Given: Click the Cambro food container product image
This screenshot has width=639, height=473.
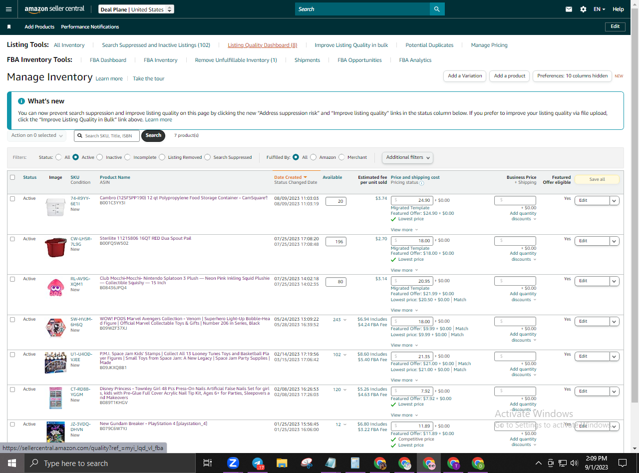Looking at the screenshot, I should (x=55, y=207).
